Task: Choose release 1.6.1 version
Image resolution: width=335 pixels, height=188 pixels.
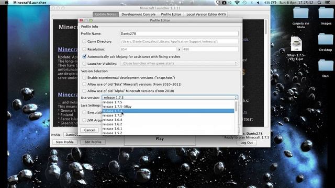Action: click(x=168, y=128)
